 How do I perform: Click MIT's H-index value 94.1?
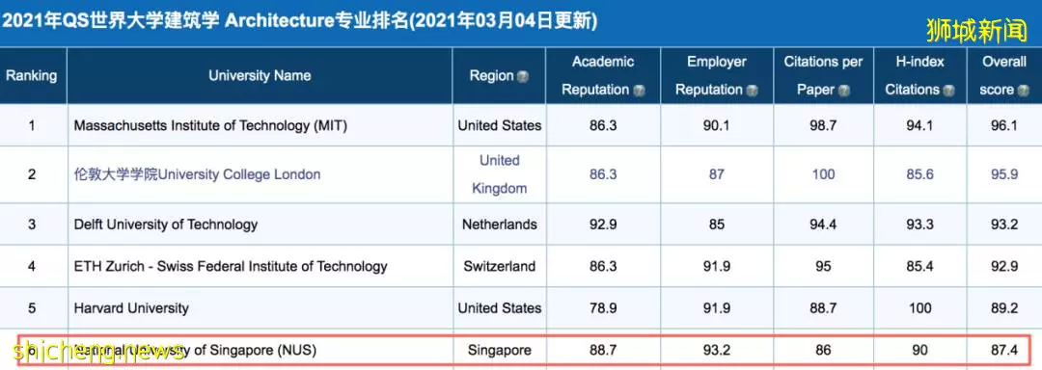coord(919,125)
